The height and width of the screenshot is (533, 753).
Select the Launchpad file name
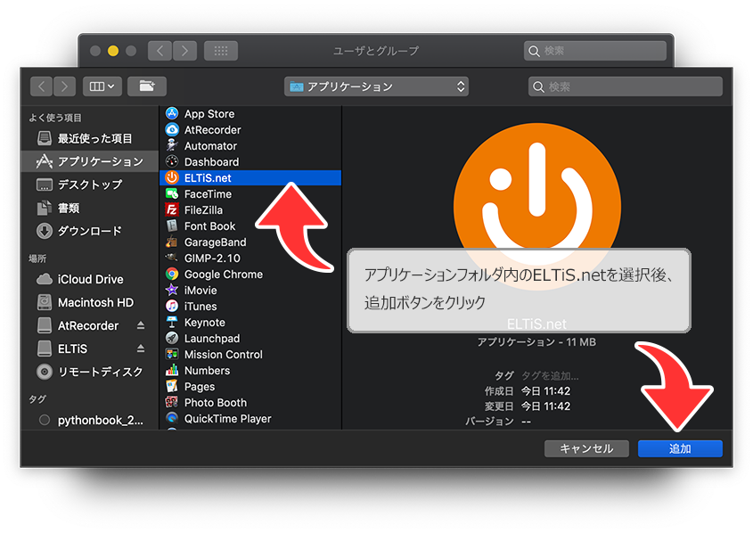(212, 339)
